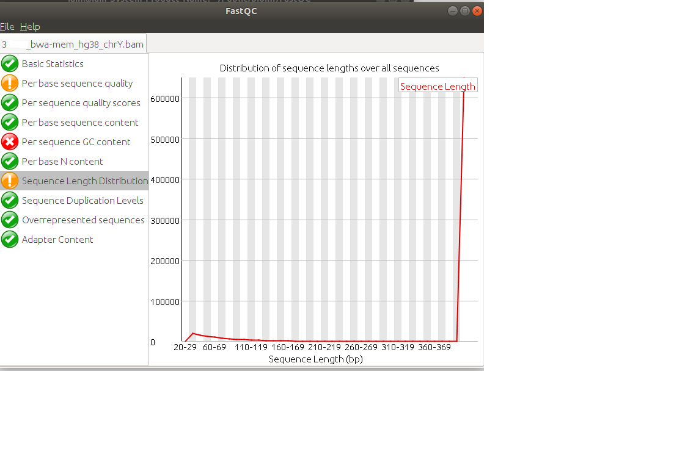Select the bwa-mem_hg38_chrY.bam tab
674x474 pixels.
pyautogui.click(x=73, y=44)
